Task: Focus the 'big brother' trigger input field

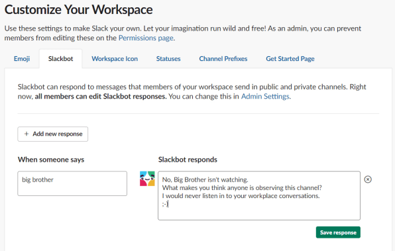Action: point(72,183)
